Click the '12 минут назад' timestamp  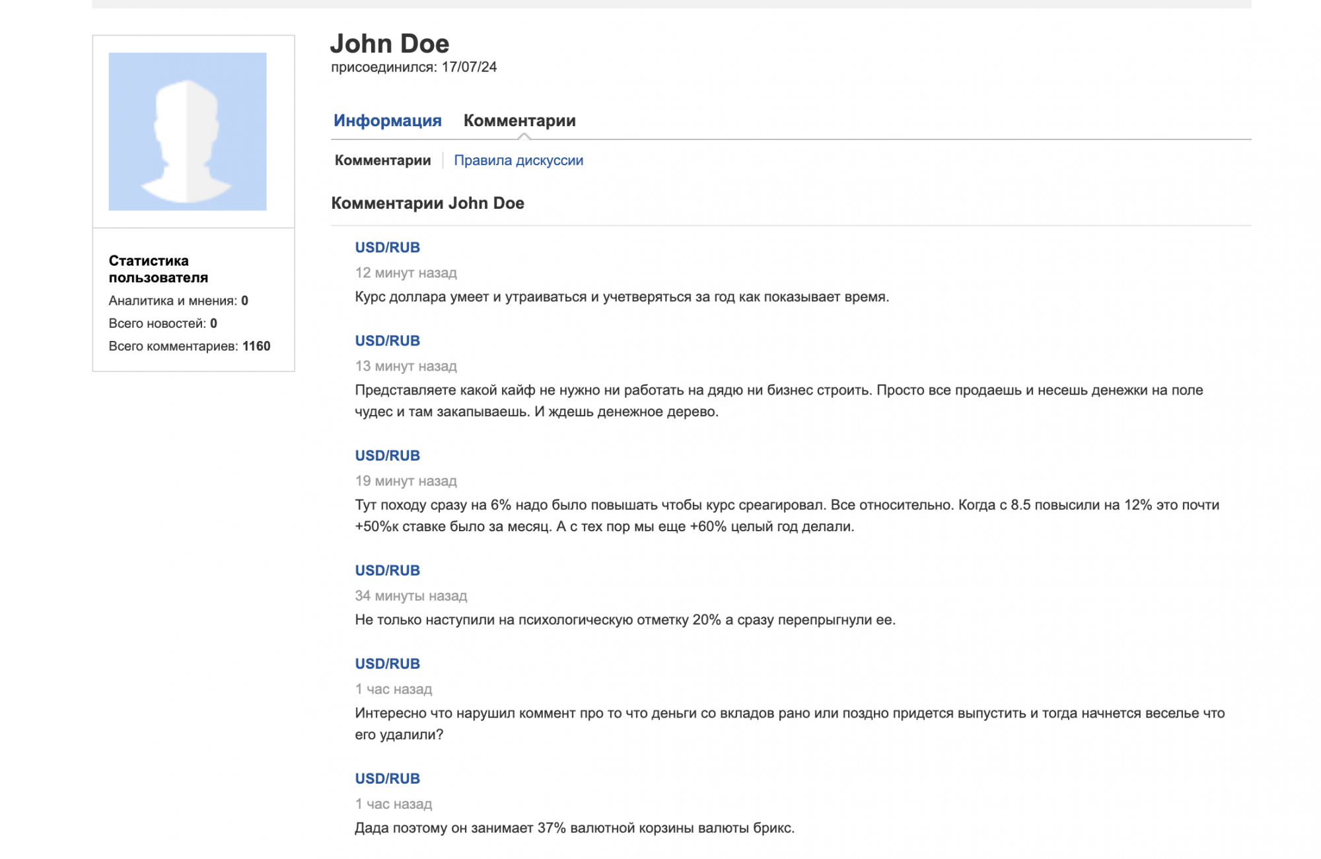click(x=406, y=272)
